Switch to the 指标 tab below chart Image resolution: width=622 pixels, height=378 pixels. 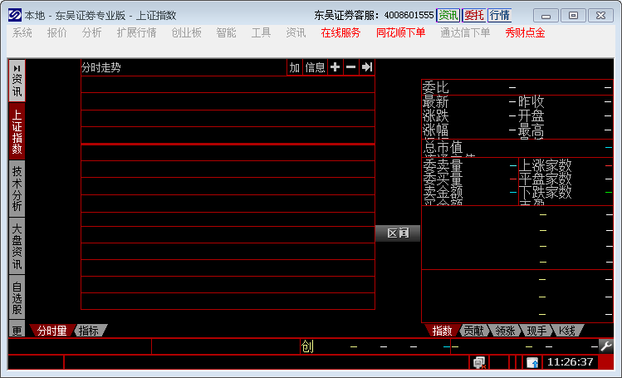pyautogui.click(x=88, y=331)
